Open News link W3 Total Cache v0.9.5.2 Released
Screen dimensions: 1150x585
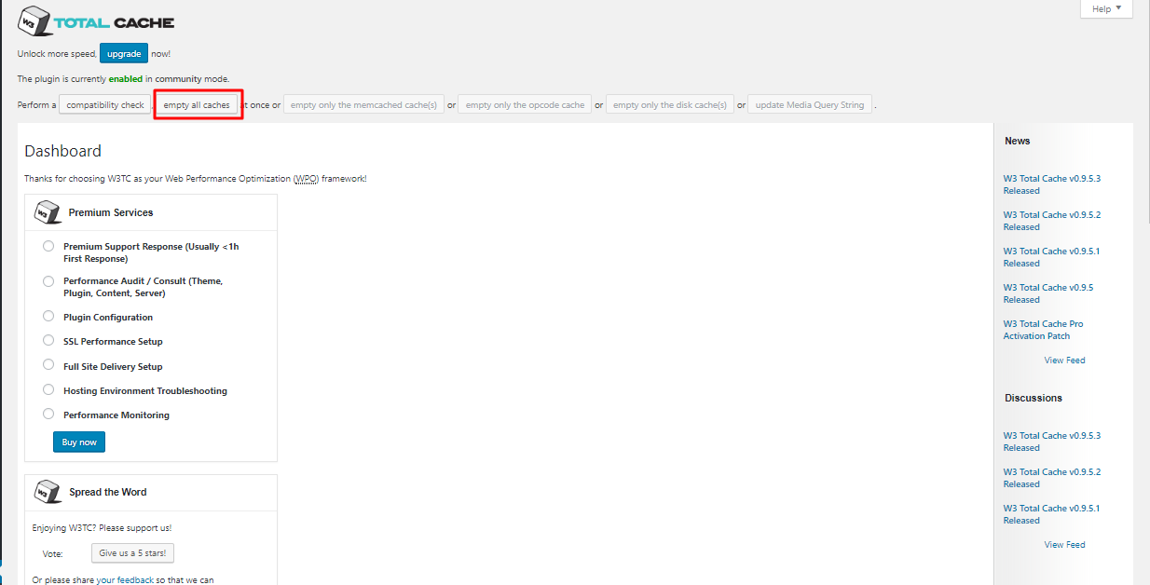(1051, 221)
